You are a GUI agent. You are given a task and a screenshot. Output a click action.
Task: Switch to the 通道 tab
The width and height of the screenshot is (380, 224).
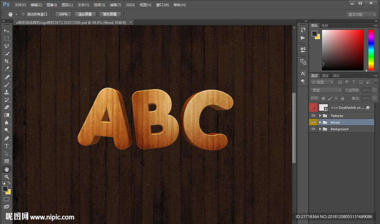325,76
